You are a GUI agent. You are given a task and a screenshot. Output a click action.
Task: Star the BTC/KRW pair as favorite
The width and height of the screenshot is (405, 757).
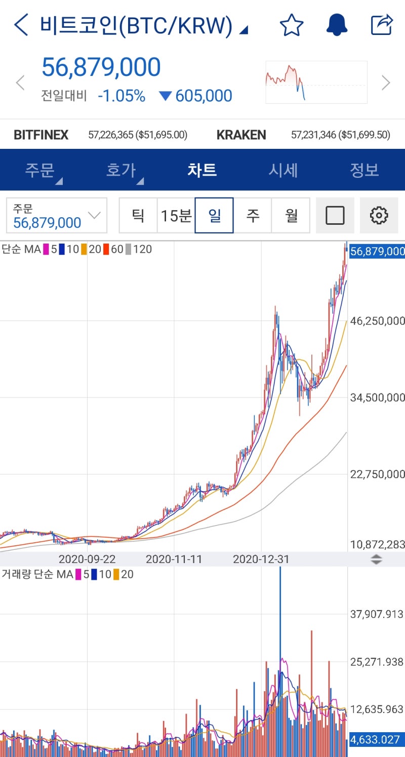point(292,23)
